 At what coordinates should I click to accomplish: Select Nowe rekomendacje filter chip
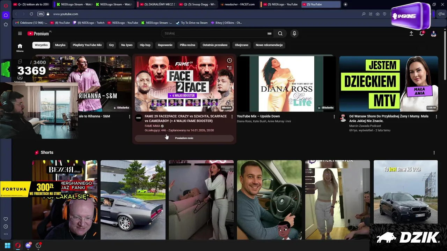coord(269,45)
